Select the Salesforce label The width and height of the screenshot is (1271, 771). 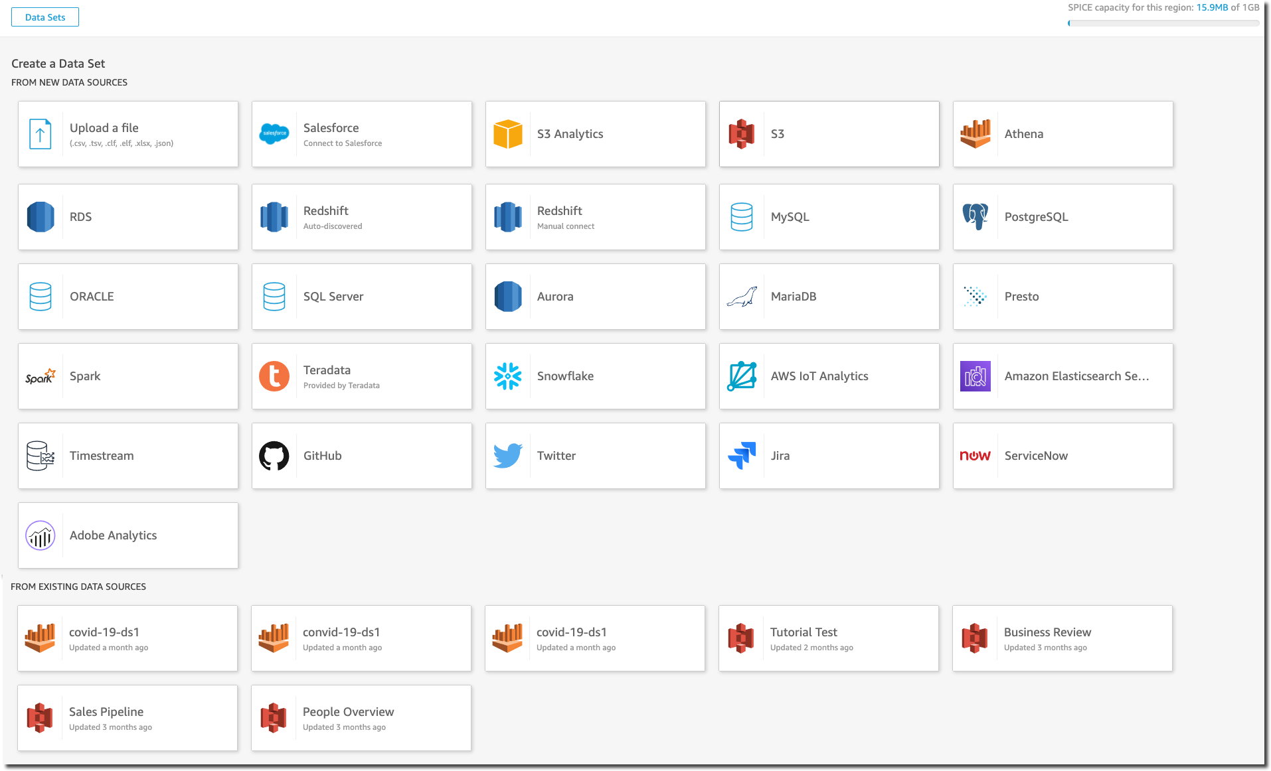point(331,128)
